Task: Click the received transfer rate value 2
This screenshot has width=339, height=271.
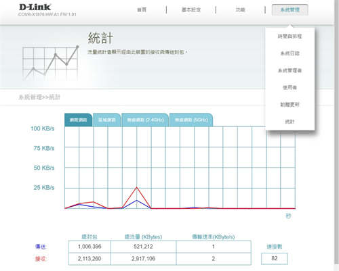Action: 214,259
